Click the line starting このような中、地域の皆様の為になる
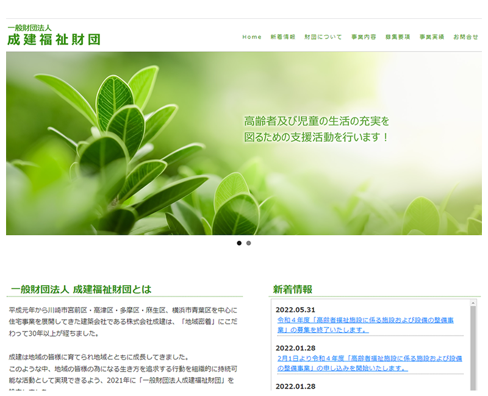Image resolution: width=488 pixels, height=396 pixels. click(123, 369)
